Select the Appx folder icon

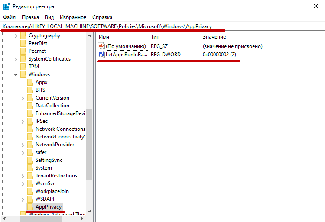coord(30,82)
